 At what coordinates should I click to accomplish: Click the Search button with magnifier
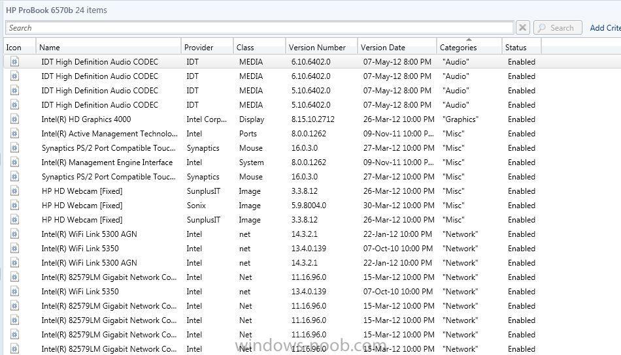pos(558,27)
